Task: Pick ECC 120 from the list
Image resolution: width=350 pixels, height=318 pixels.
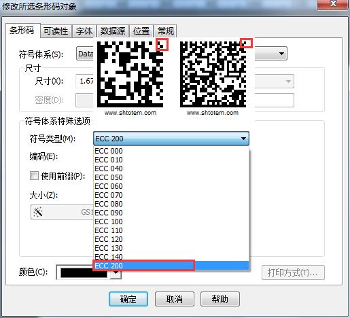Action: pos(171,239)
